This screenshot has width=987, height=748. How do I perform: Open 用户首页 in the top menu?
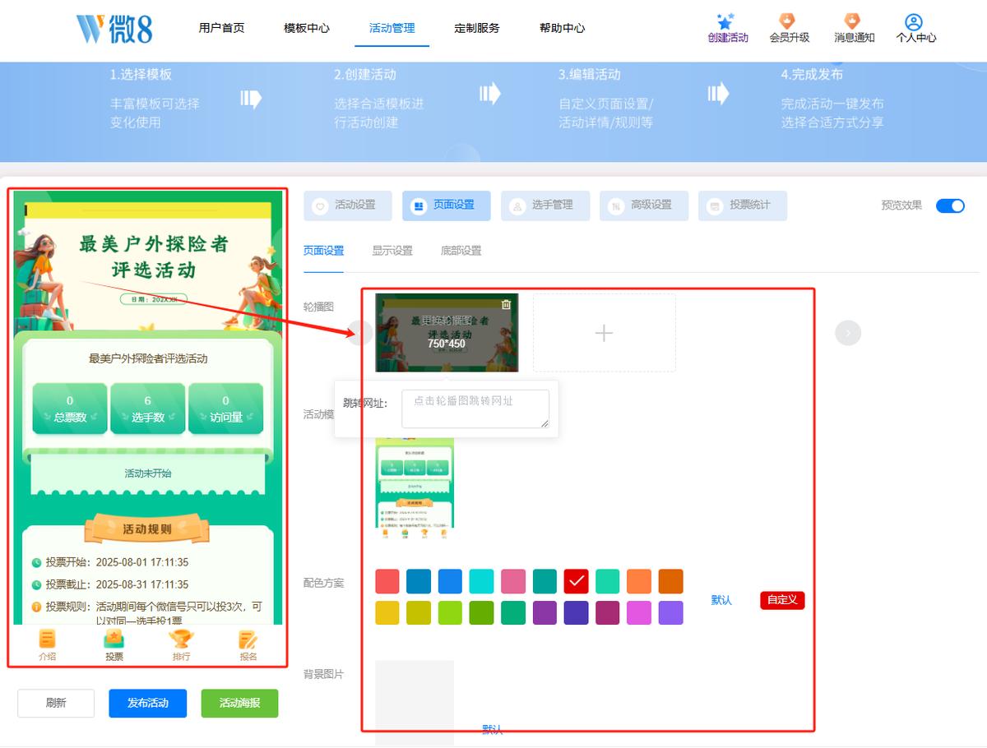click(x=221, y=28)
